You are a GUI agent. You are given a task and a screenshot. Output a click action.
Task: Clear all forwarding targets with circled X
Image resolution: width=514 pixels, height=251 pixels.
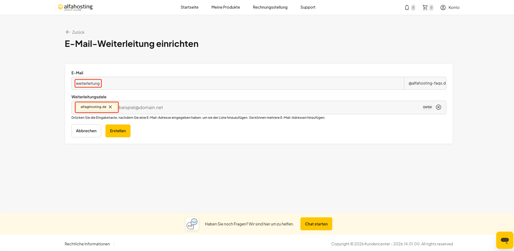tap(438, 107)
